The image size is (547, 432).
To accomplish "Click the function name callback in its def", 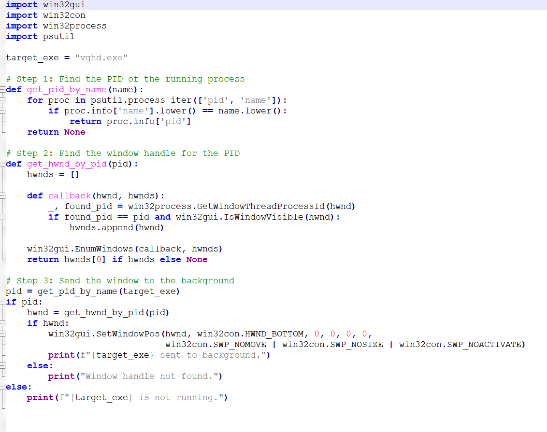I will click(70, 196).
